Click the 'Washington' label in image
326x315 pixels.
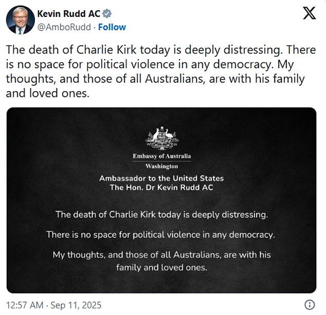(x=161, y=166)
